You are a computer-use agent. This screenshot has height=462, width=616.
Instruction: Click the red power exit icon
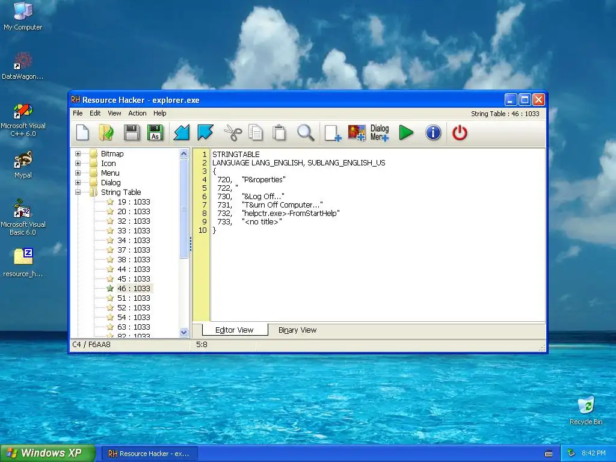pyautogui.click(x=459, y=133)
